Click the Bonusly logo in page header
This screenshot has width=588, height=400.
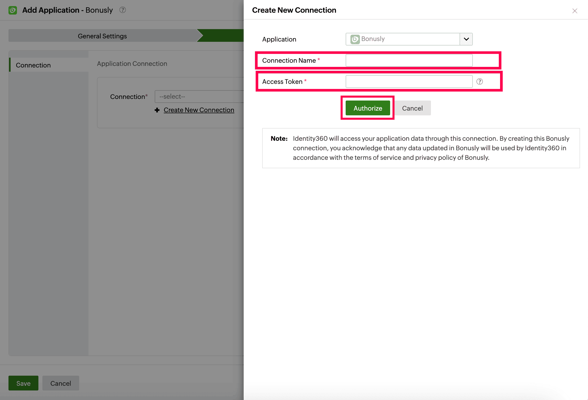(x=13, y=10)
